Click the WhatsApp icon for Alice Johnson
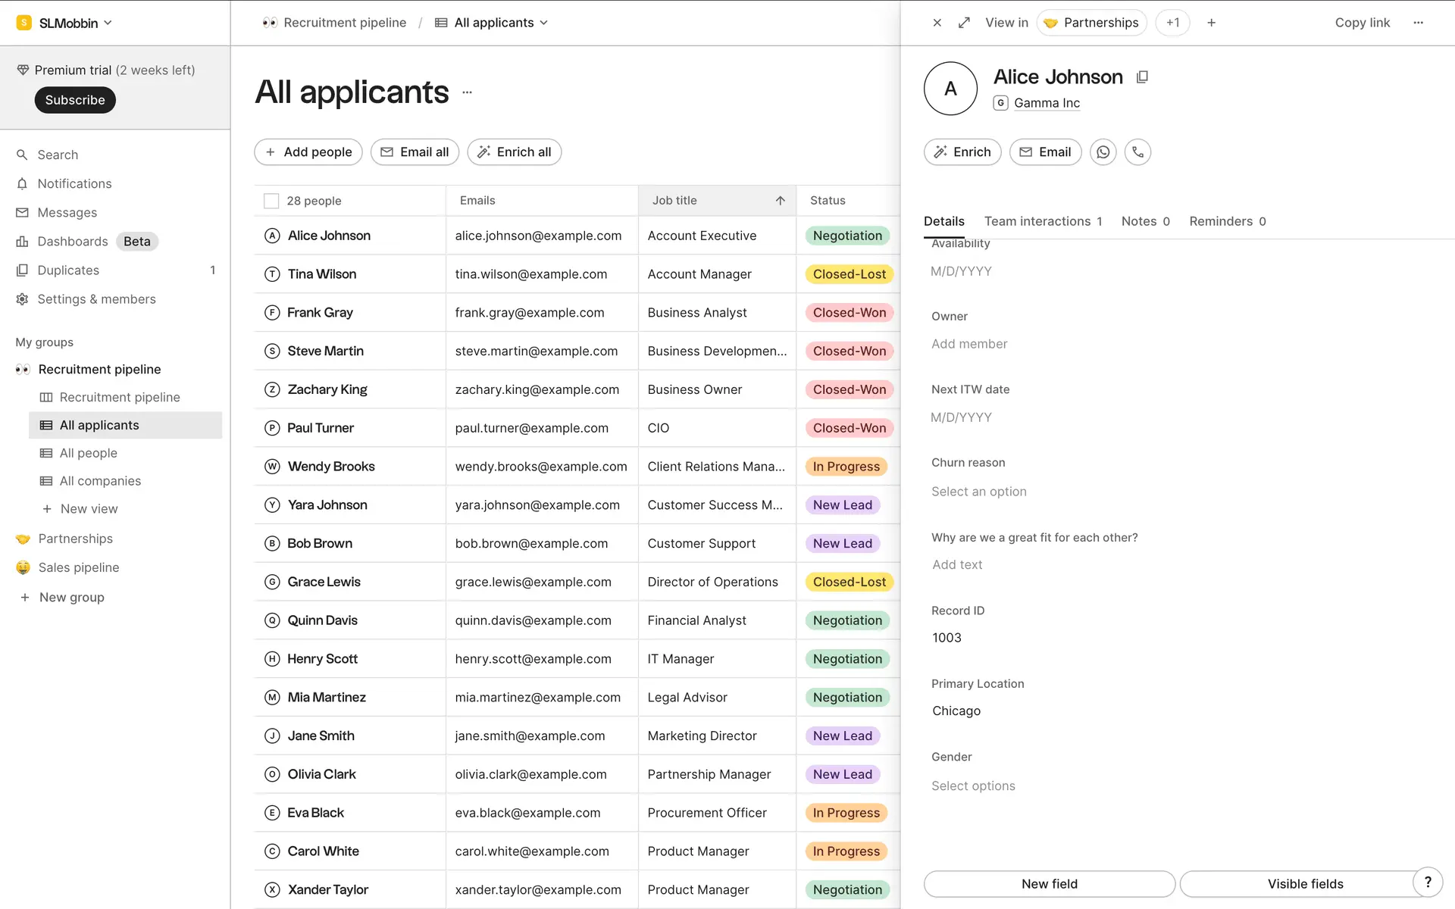This screenshot has height=909, width=1455. [1103, 152]
